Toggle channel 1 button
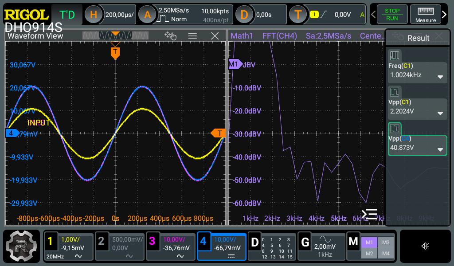Image resolution: width=454 pixels, height=266 pixels. click(50, 241)
